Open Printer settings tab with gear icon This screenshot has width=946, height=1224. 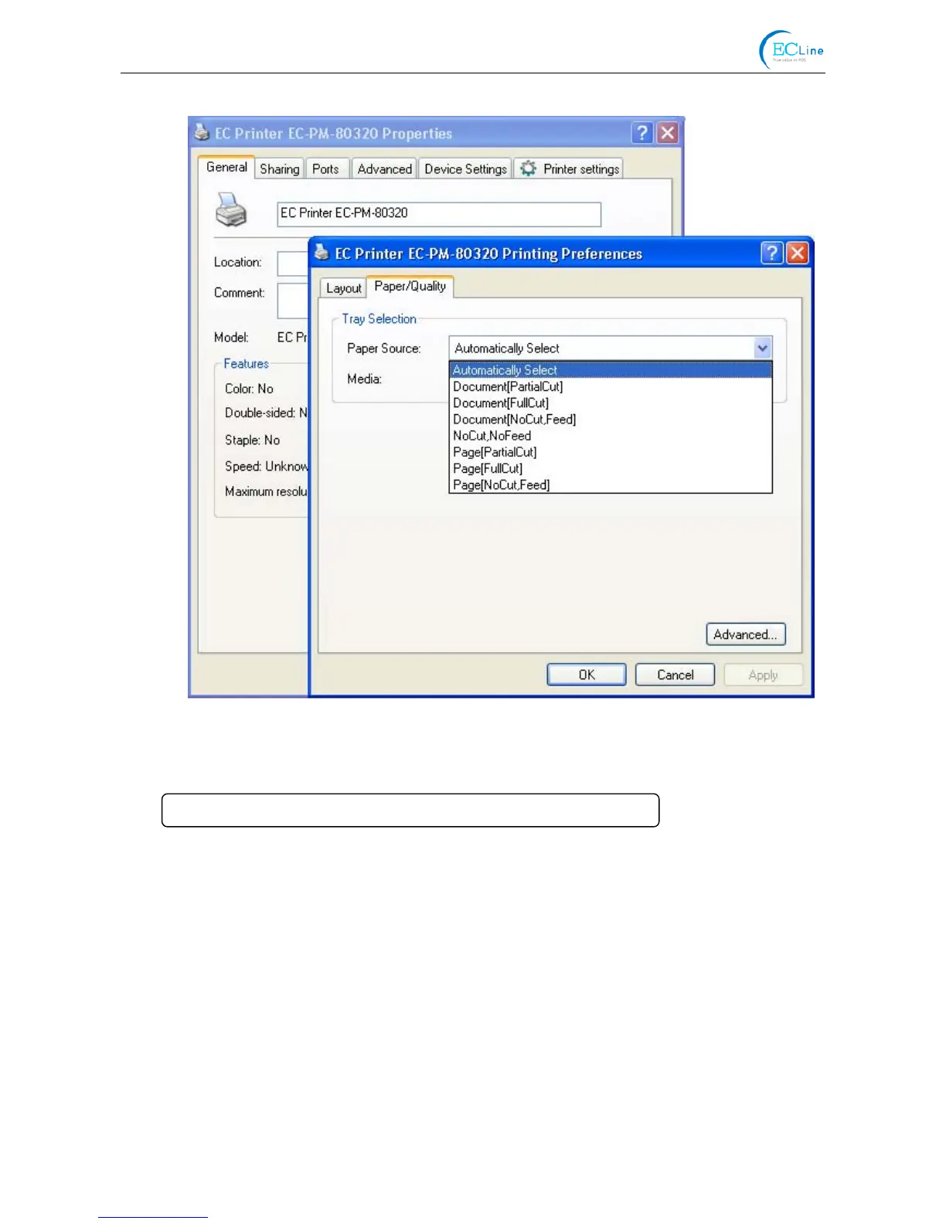(x=569, y=168)
